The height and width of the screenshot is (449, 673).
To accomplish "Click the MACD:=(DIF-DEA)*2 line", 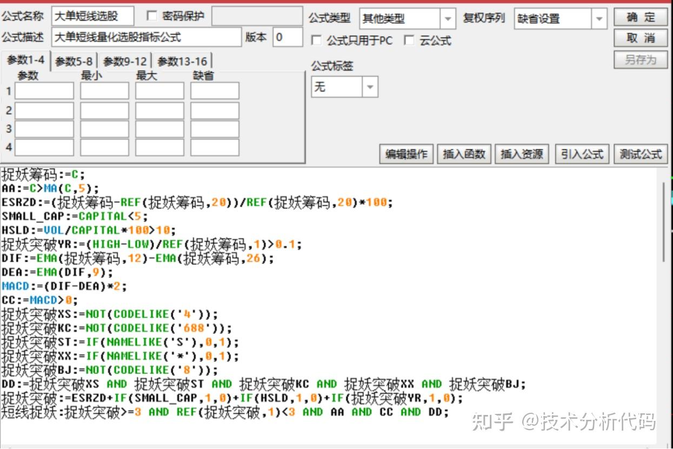I will [x=64, y=286].
